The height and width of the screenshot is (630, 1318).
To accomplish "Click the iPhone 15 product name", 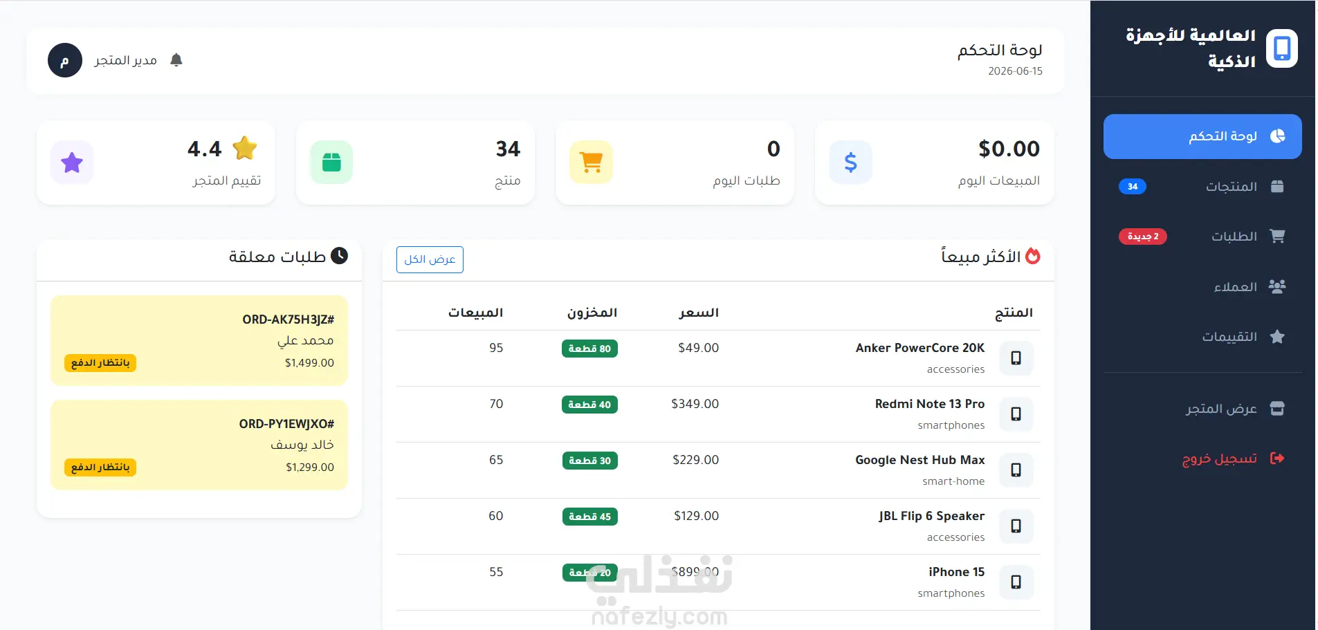I will click(957, 572).
